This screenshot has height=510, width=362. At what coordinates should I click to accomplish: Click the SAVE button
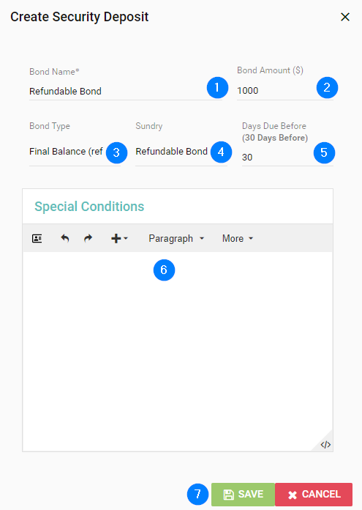(x=244, y=495)
